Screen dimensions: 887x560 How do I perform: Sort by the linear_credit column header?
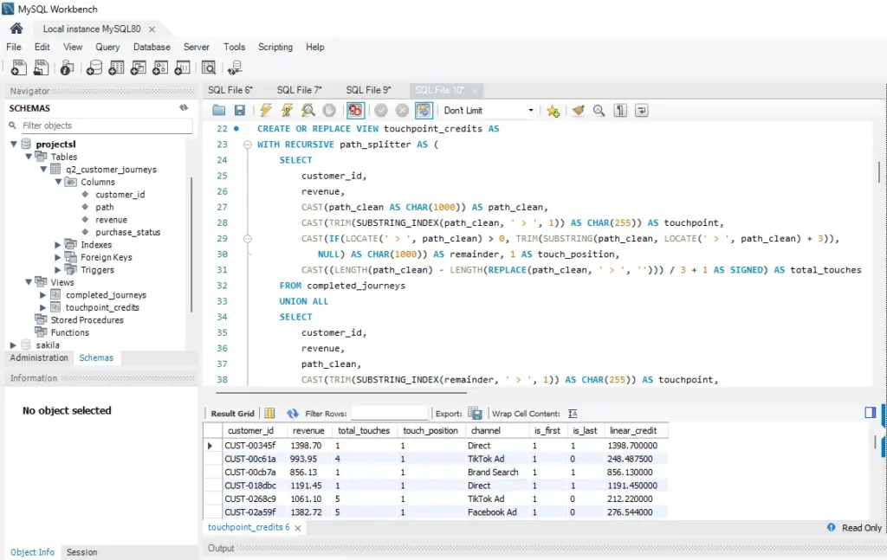point(633,430)
